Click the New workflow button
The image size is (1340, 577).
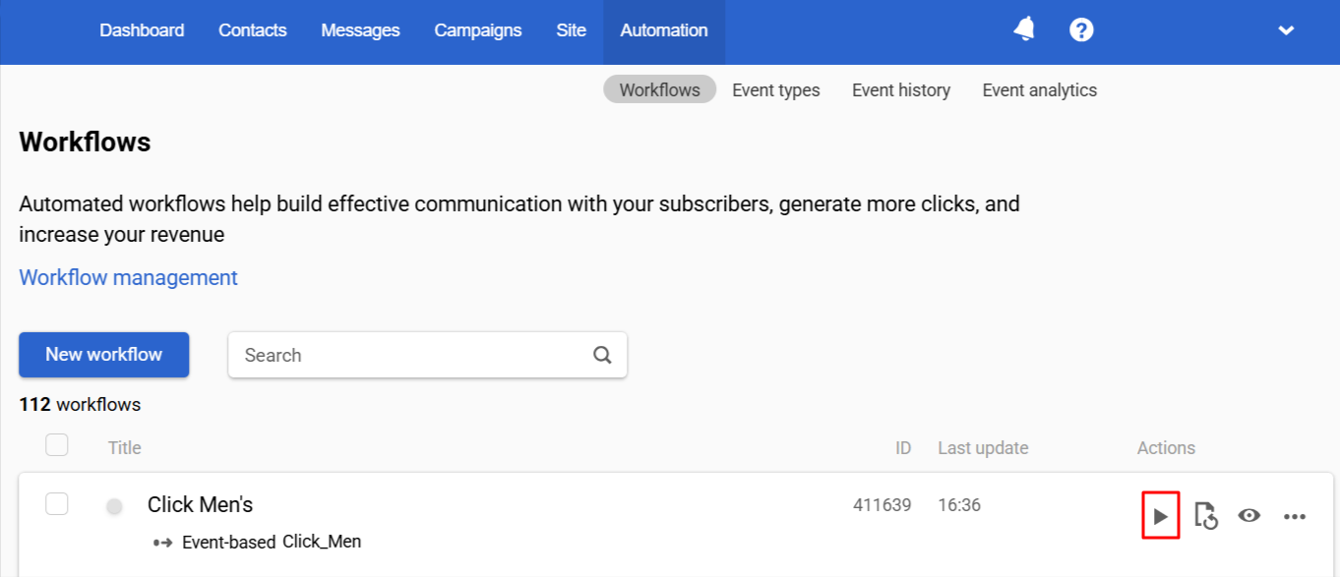104,355
